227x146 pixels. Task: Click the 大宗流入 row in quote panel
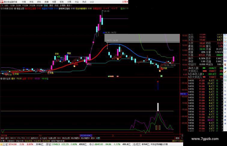click(205, 71)
